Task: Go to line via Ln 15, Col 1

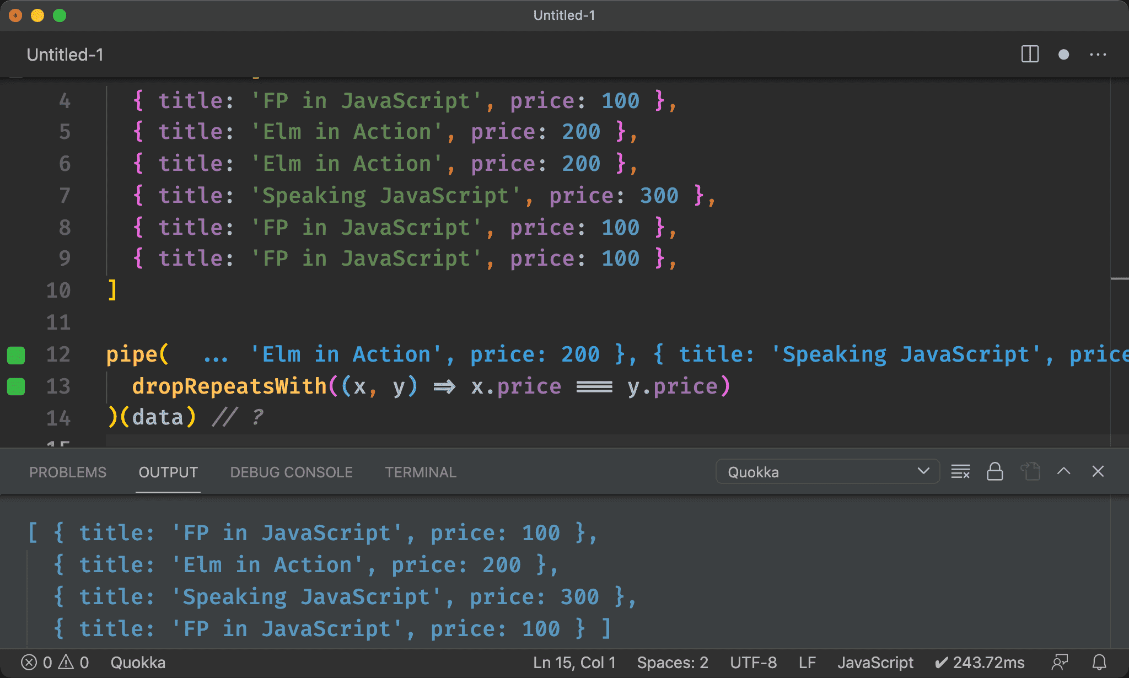Action: pos(574,663)
